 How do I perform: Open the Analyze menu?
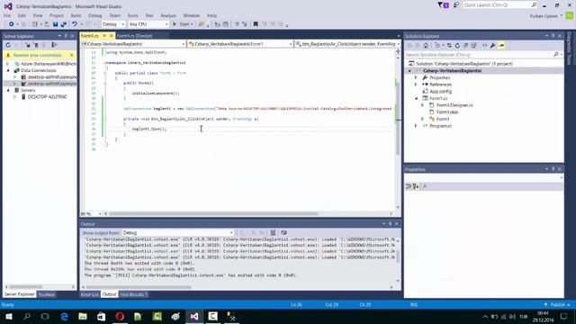[168, 15]
